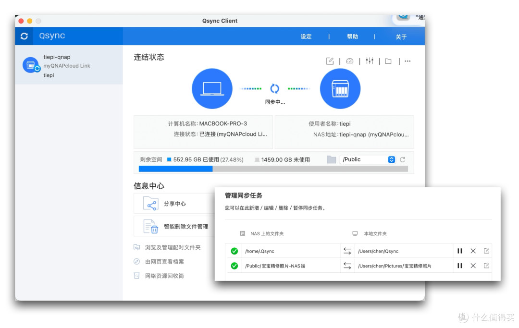The image size is (519, 328).
Task: Click the network recycle bin icon
Action: coord(136,276)
